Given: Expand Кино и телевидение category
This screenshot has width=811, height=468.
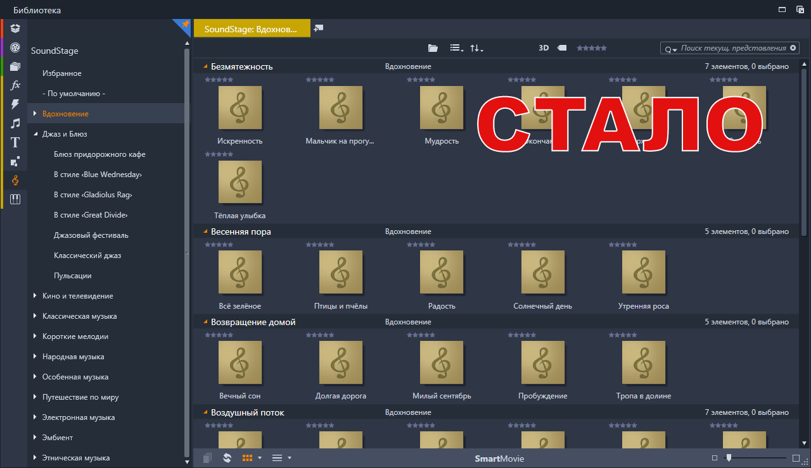Looking at the screenshot, I should coord(35,296).
